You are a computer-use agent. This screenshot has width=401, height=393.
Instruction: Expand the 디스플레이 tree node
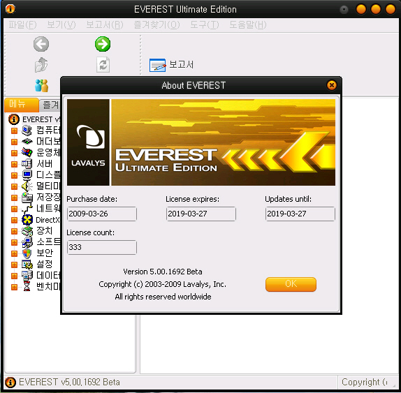[14, 175]
